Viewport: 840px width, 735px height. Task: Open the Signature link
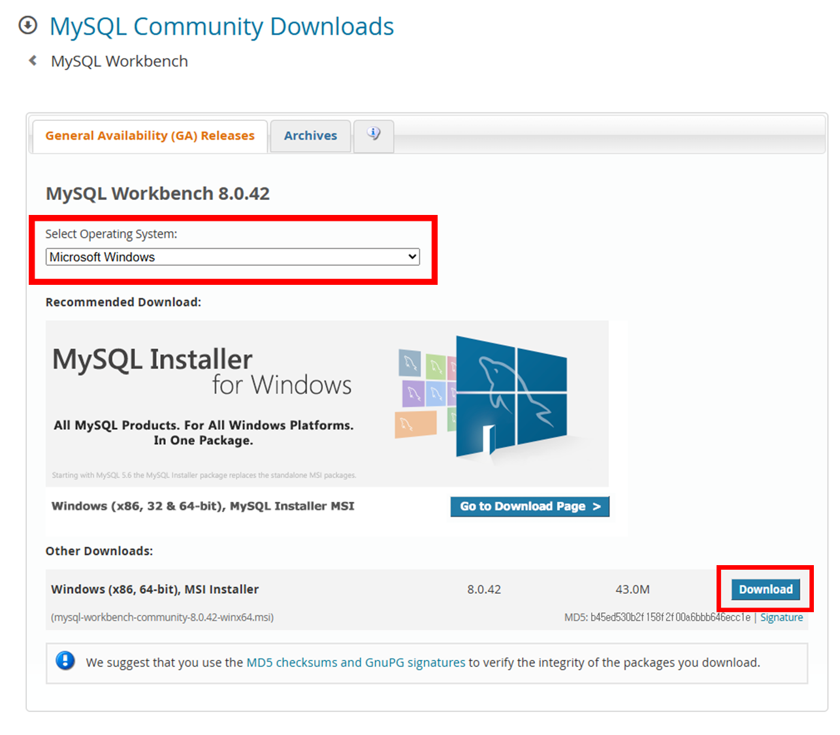click(781, 617)
